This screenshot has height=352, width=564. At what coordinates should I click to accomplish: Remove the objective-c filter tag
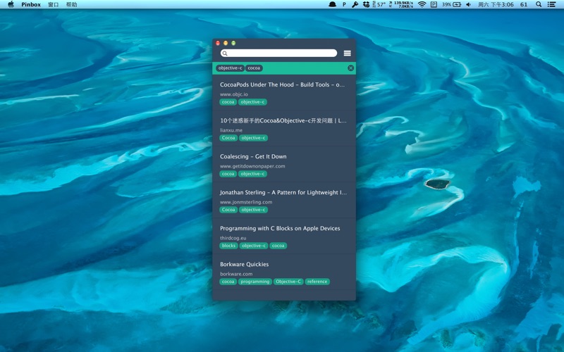(230, 68)
